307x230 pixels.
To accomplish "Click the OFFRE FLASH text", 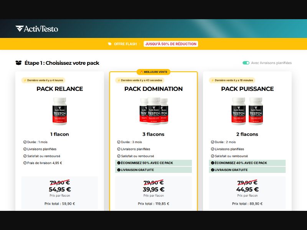I will [x=125, y=44].
